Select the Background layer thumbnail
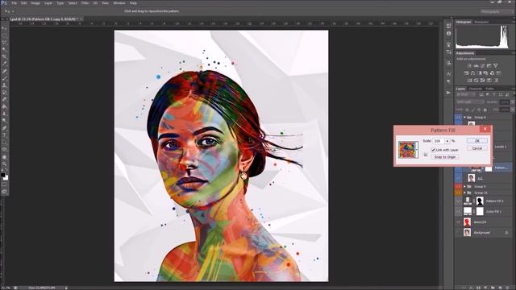516x290 pixels. coord(468,233)
